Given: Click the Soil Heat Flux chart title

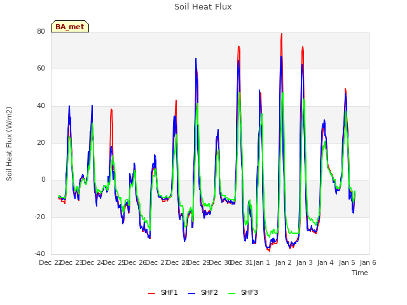Looking at the screenshot, I should [x=203, y=7].
